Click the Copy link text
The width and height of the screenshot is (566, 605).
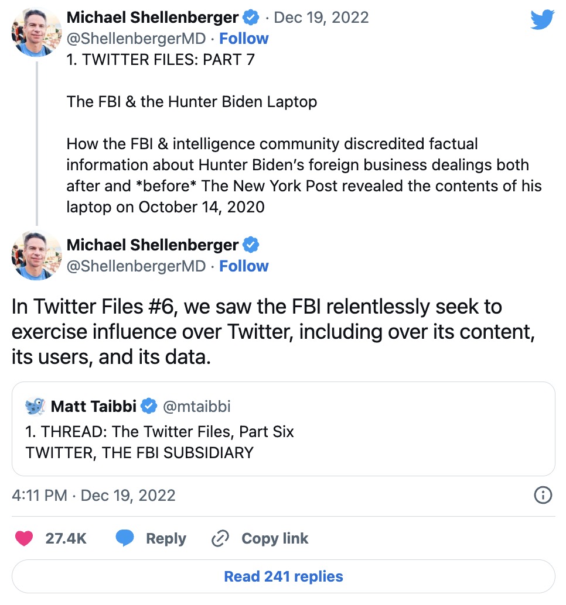click(x=275, y=538)
